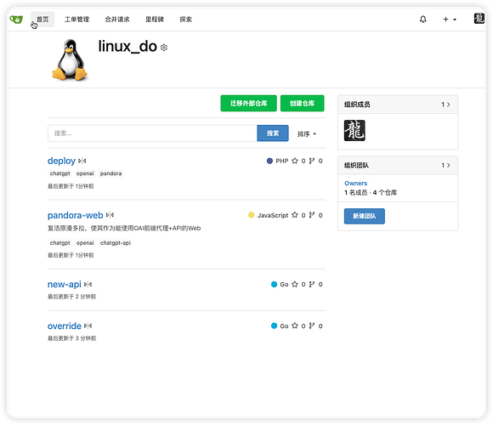Select openai topic under pandora-web
The width and height of the screenshot is (493, 425).
click(x=85, y=243)
